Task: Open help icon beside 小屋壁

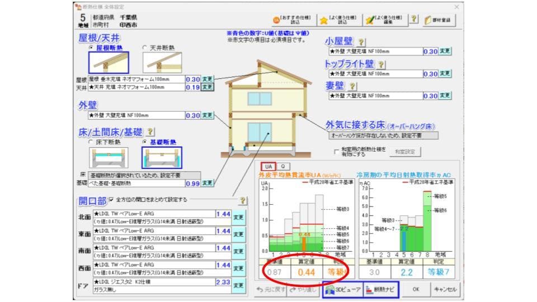Action: 361,42
